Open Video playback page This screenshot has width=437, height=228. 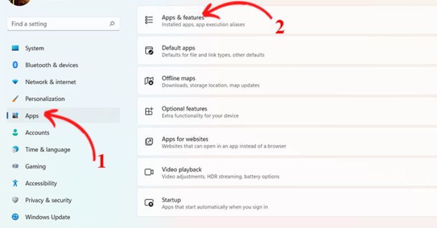[287, 172]
